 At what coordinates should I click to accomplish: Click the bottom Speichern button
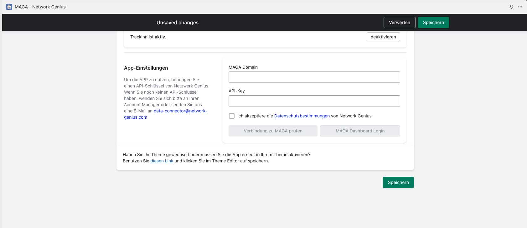398,182
